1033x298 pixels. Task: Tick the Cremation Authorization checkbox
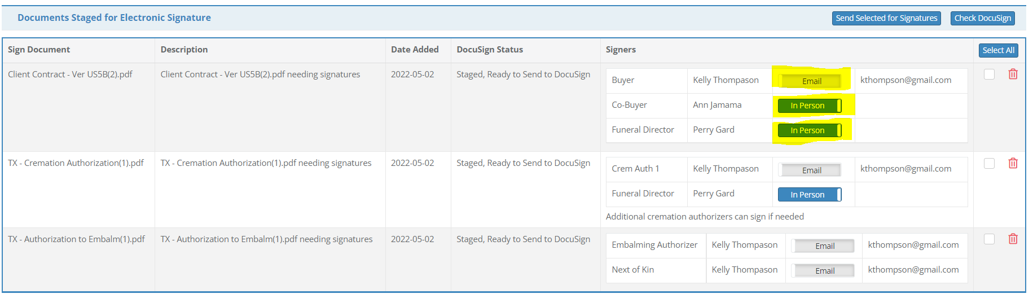tap(989, 163)
